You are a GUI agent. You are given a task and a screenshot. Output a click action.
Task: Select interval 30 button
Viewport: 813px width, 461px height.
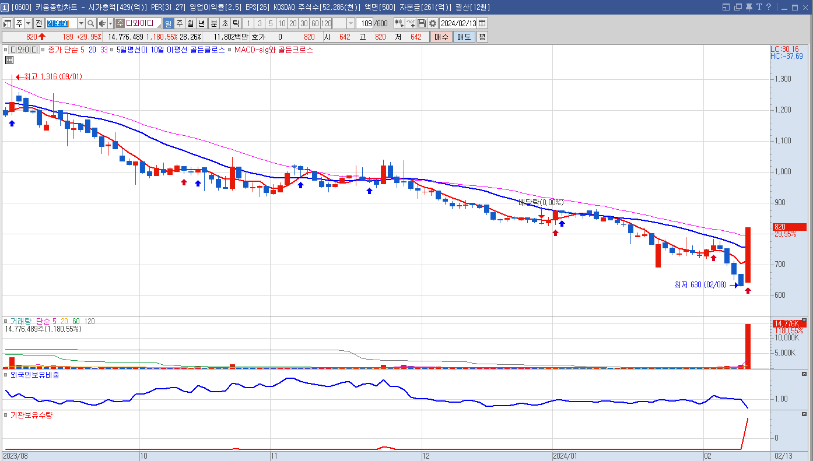coord(304,23)
